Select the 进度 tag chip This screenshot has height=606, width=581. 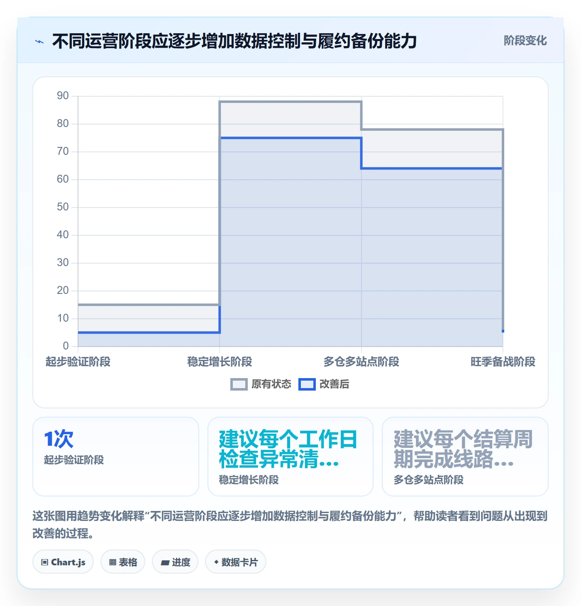[175, 562]
